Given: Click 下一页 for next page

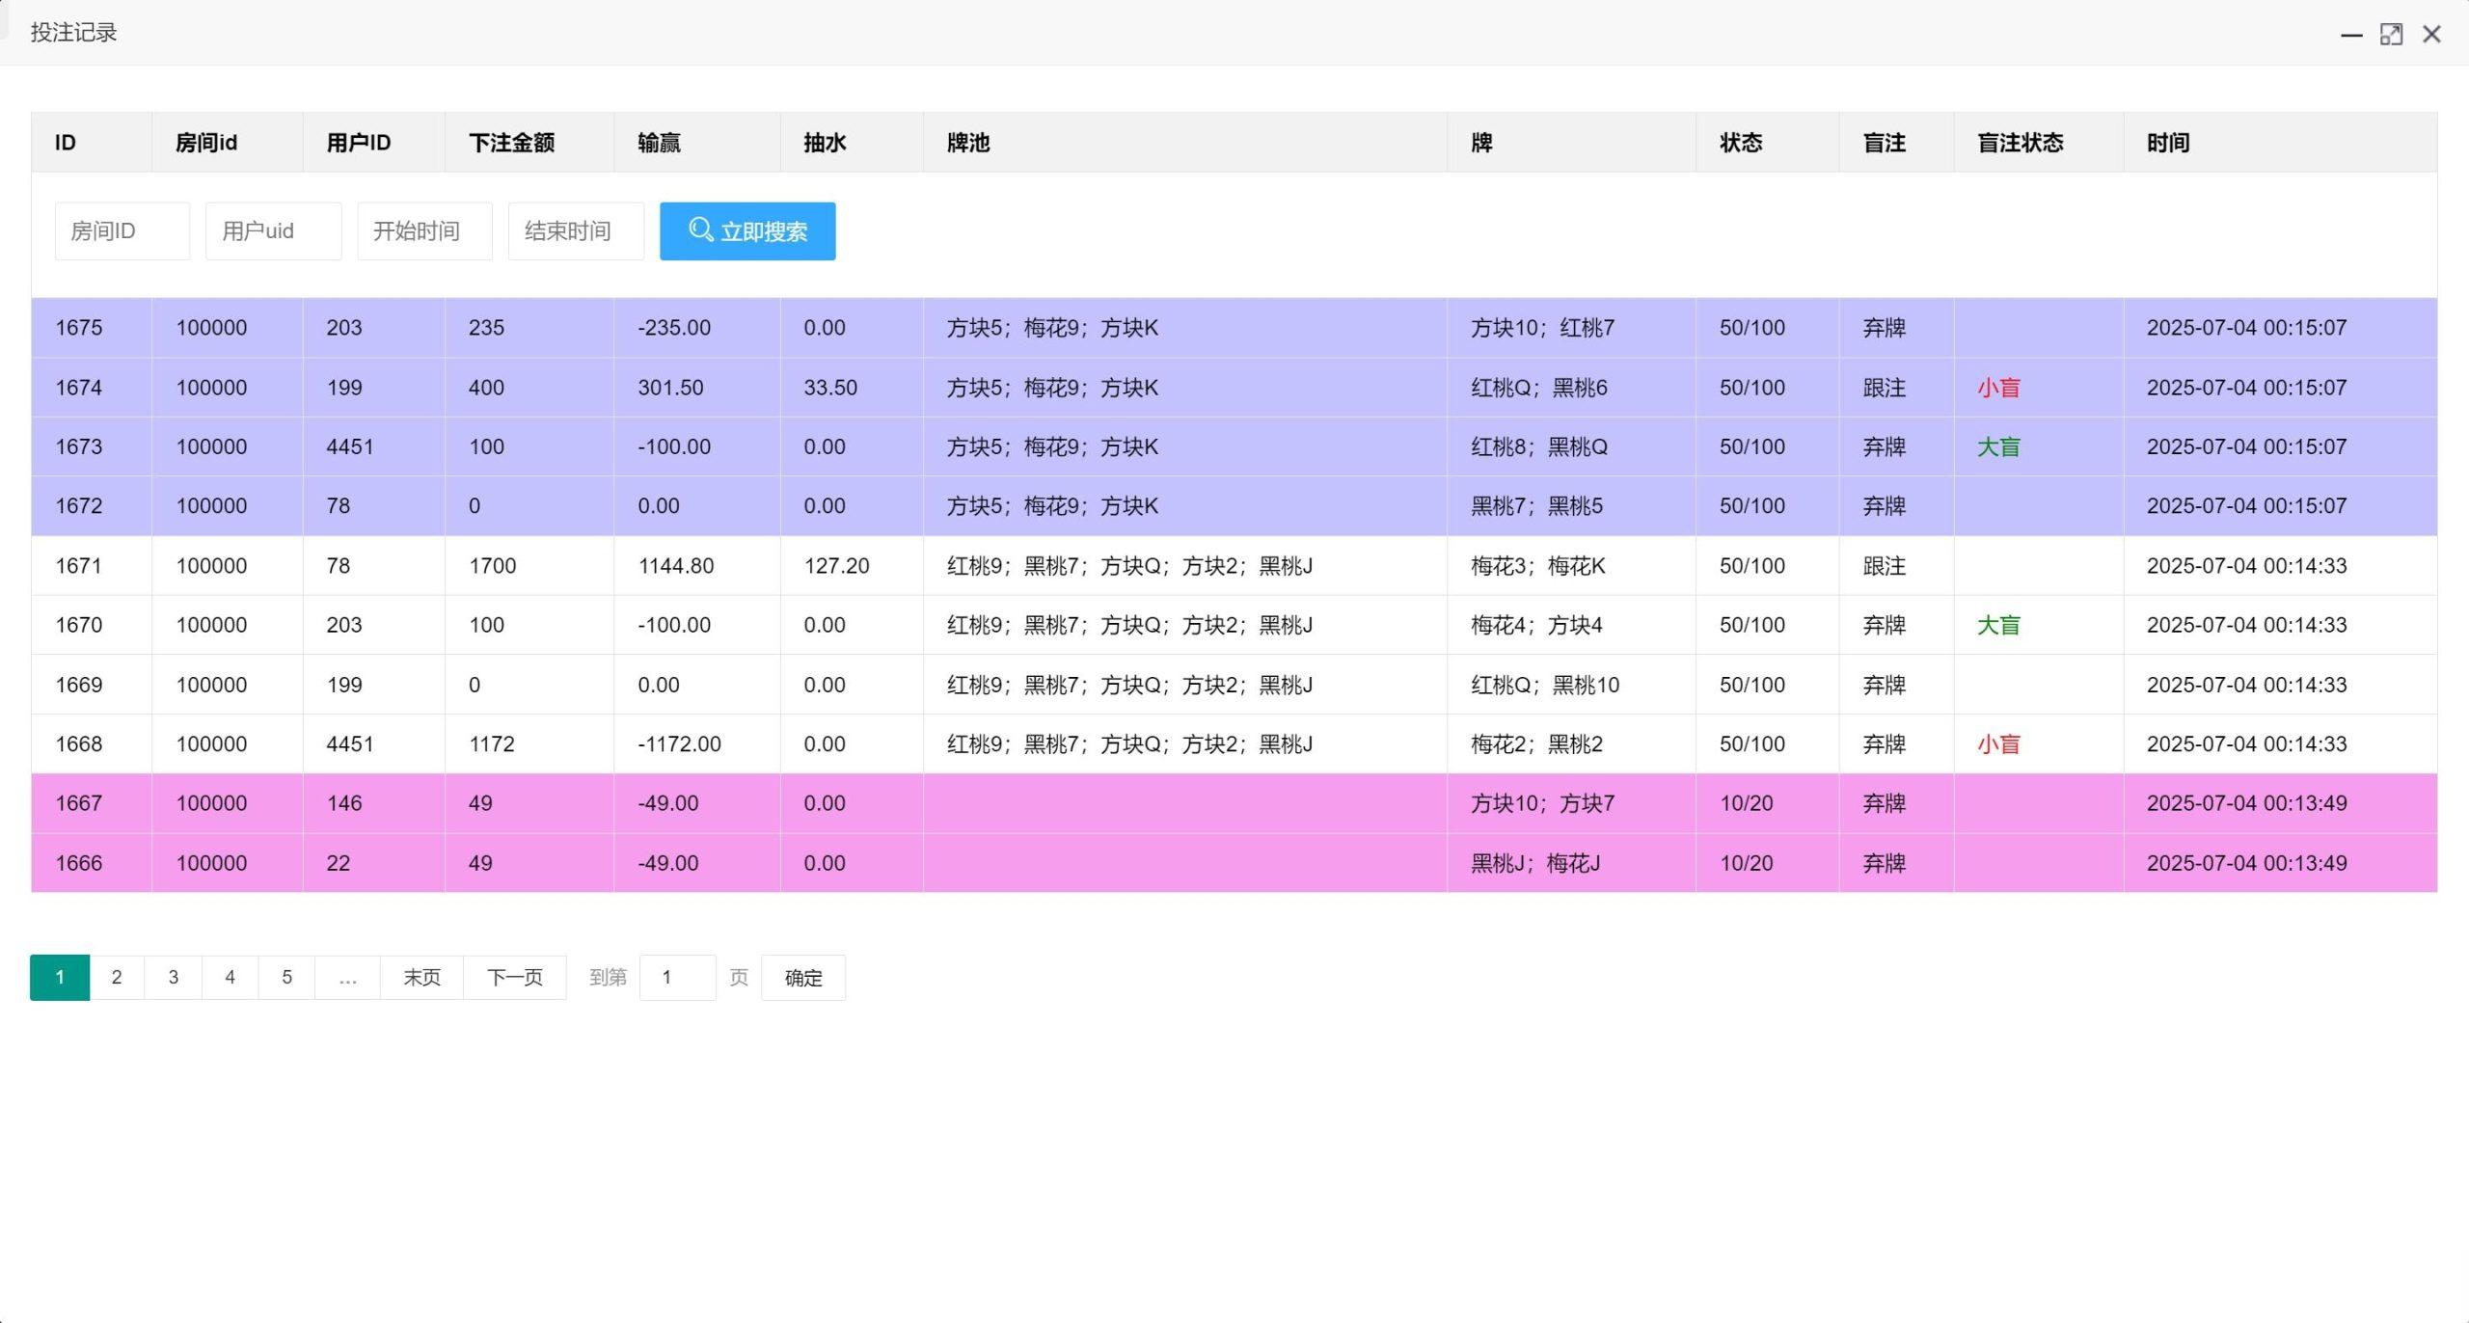Looking at the screenshot, I should [x=515, y=977].
